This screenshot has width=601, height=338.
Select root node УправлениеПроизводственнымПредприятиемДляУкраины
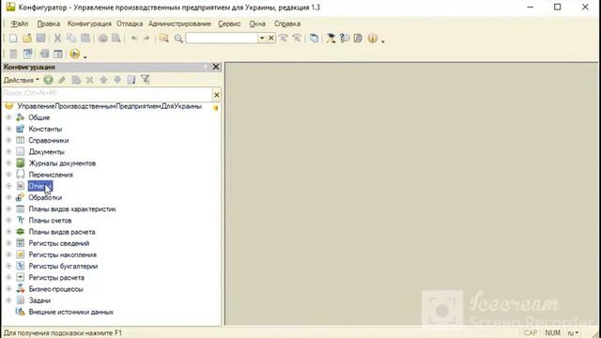point(109,106)
